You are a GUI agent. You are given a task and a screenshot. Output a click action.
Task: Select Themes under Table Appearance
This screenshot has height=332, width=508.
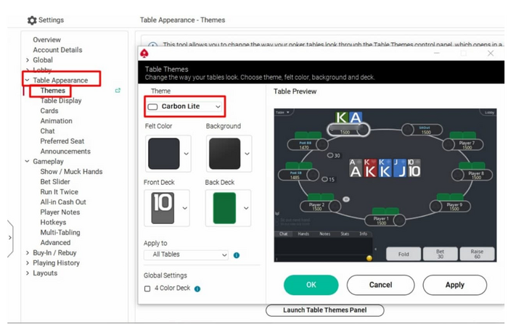pyautogui.click(x=53, y=91)
